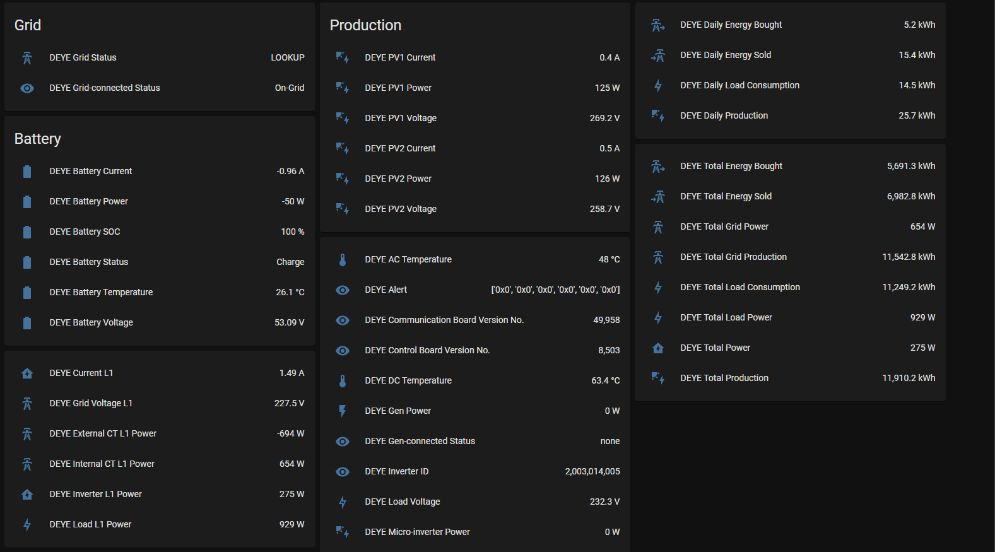The width and height of the screenshot is (995, 552).
Task: Click the -694 W External CT value
Action: (291, 434)
